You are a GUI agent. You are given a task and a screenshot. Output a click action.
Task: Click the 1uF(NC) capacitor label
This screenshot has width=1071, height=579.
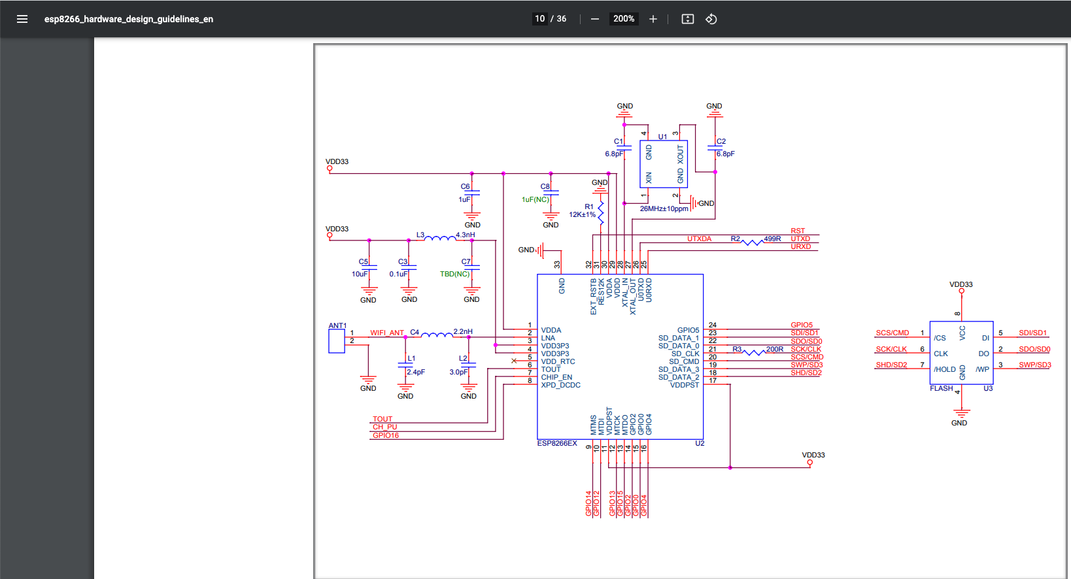(535, 199)
